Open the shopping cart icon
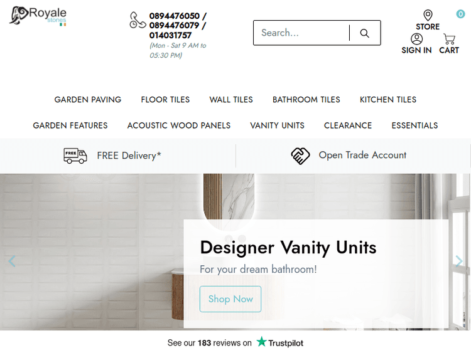The width and height of the screenshot is (471, 353). (449, 39)
